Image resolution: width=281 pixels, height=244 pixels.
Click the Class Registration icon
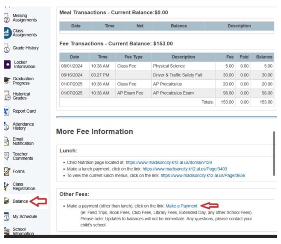click(6, 186)
